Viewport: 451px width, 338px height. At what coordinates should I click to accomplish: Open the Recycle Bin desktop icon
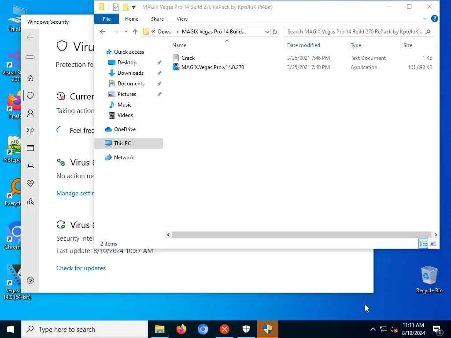[x=429, y=279]
